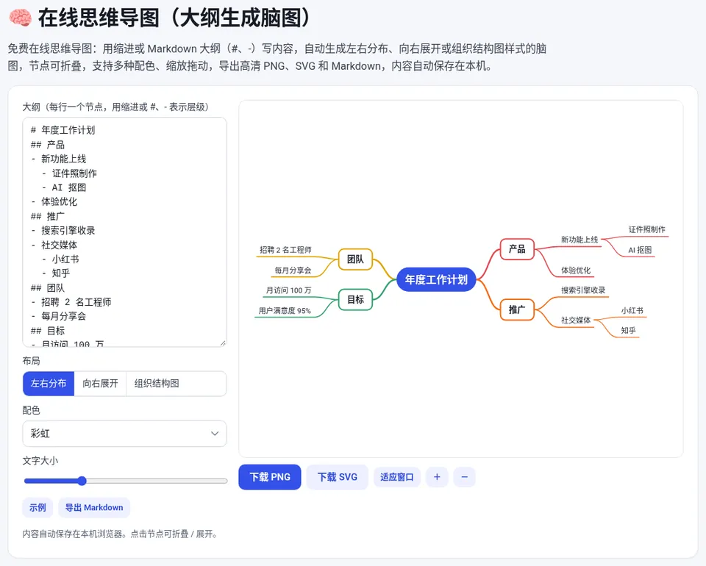Click the 导出 Markdown button
This screenshot has width=706, height=566.
tap(94, 507)
